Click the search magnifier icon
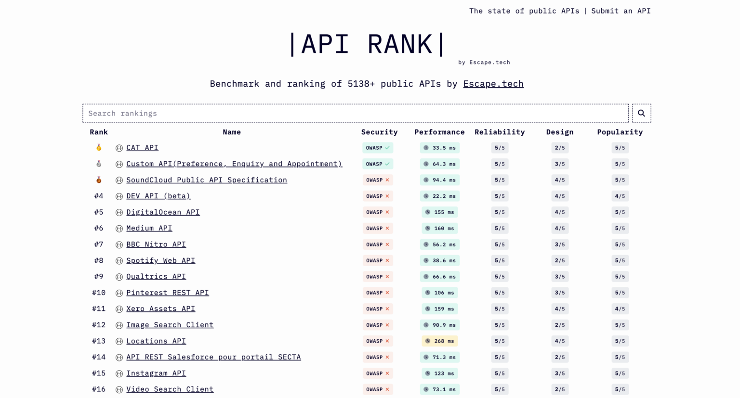Viewport: 740px width, 398px height. pos(641,113)
